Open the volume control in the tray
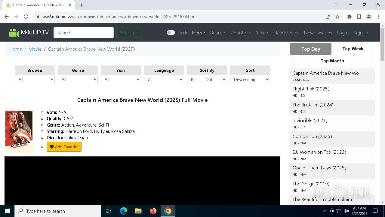Image resolution: width=385 pixels, height=217 pixels. point(346,211)
